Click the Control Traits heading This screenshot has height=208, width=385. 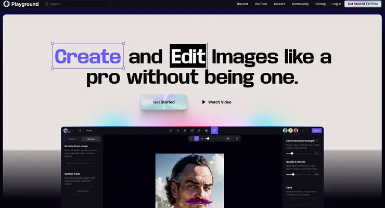[x=72, y=174]
